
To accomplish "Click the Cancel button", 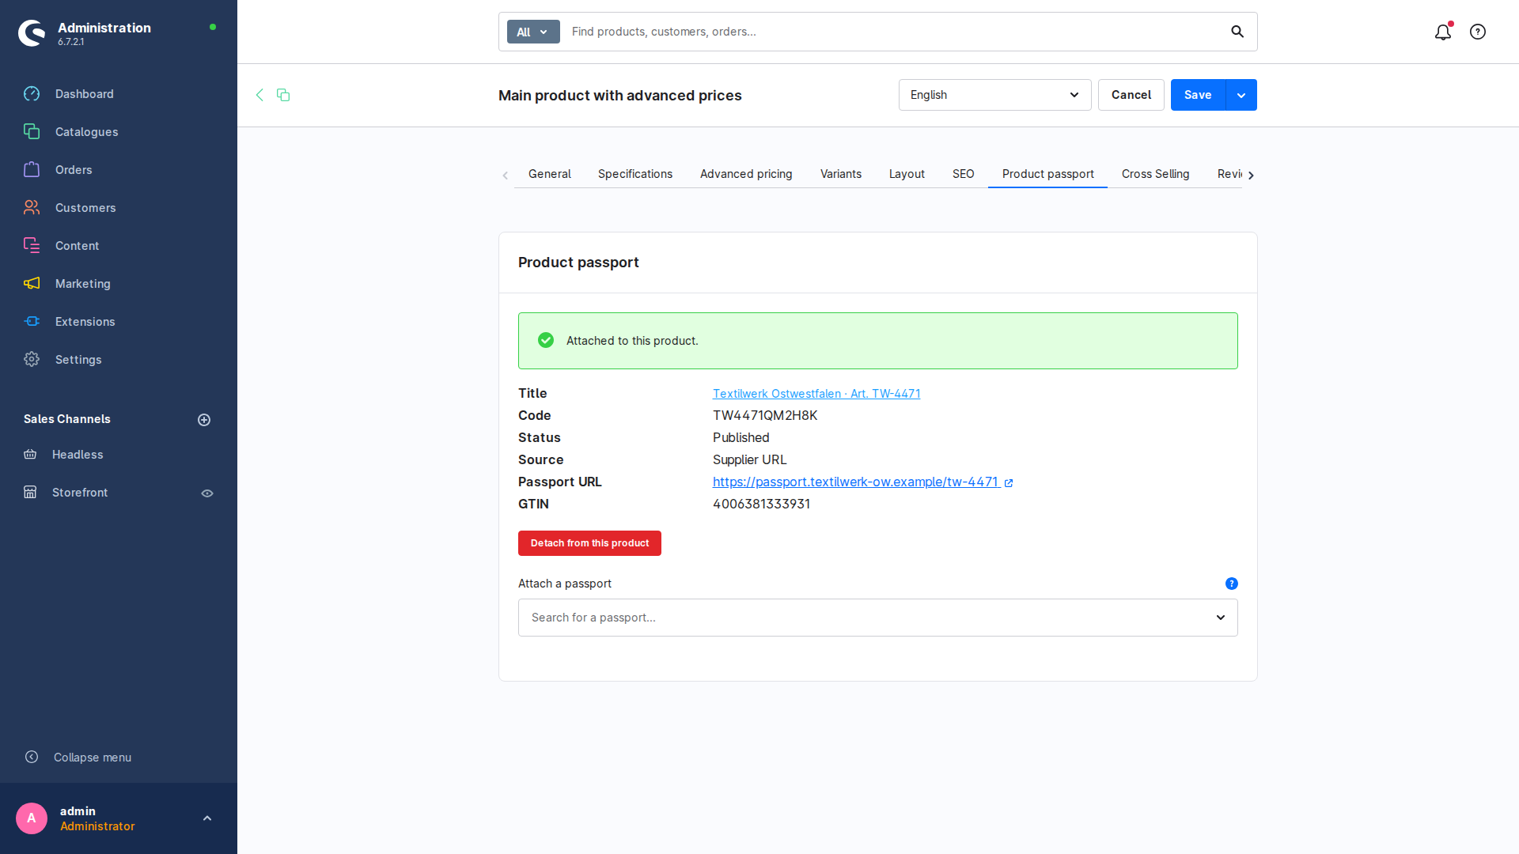I will [x=1131, y=95].
